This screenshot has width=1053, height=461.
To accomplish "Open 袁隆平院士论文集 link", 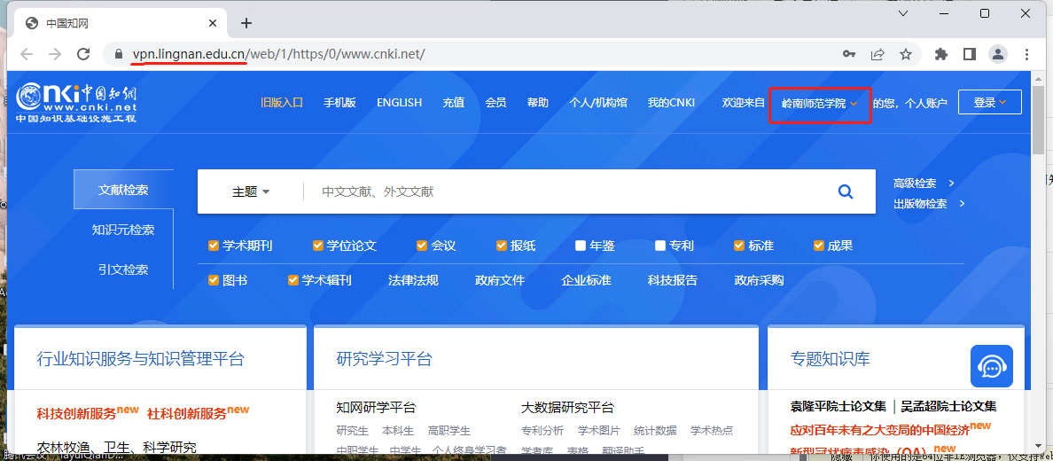I will (838, 407).
